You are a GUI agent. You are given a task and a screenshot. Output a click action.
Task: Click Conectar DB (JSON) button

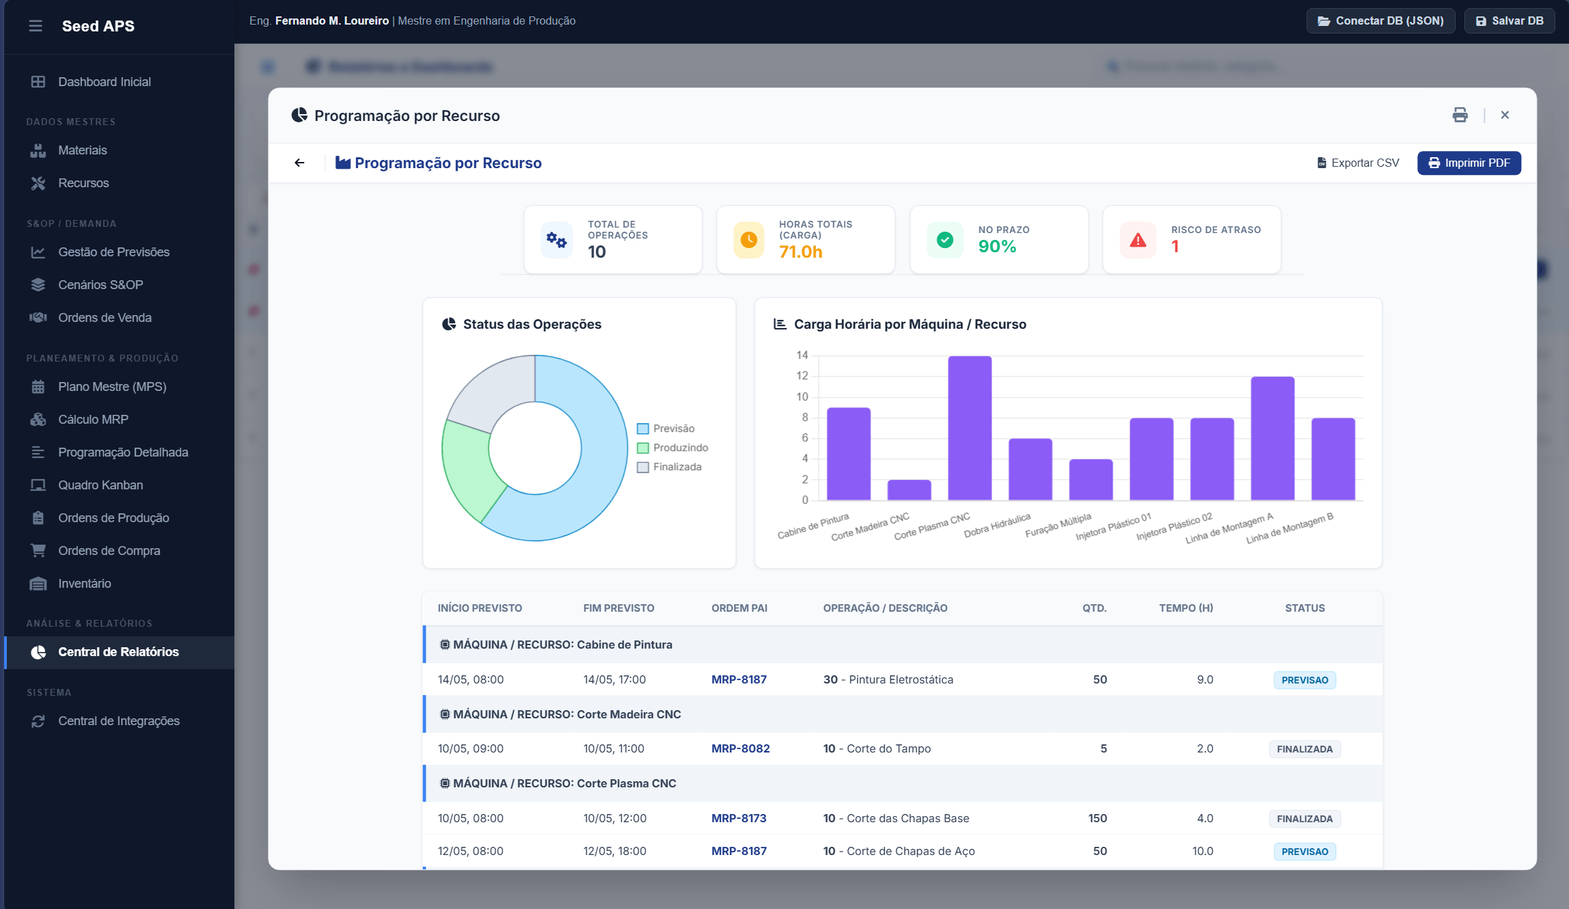tap(1380, 21)
